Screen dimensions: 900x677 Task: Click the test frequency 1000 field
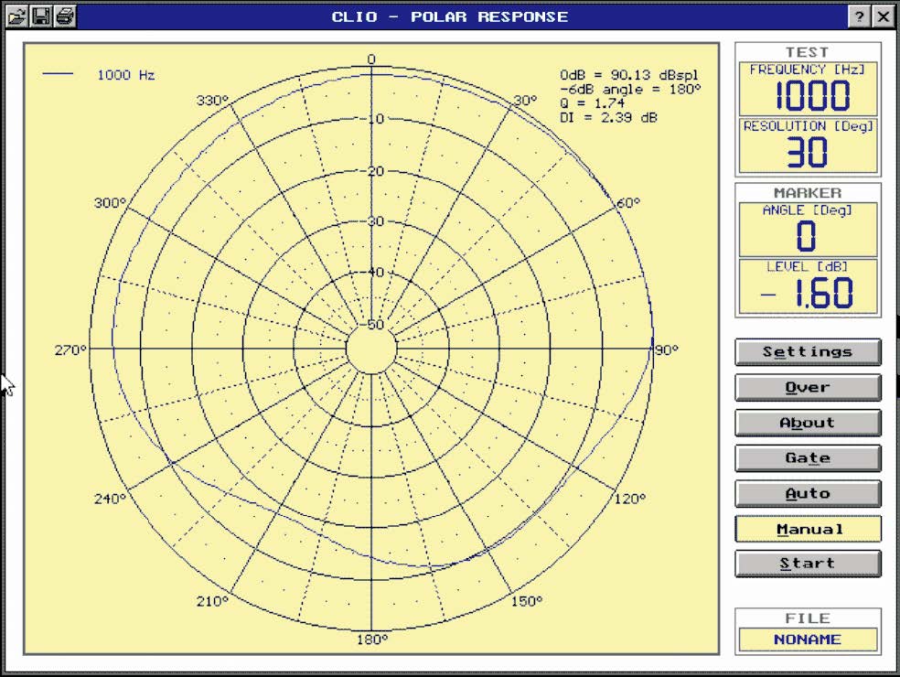808,95
